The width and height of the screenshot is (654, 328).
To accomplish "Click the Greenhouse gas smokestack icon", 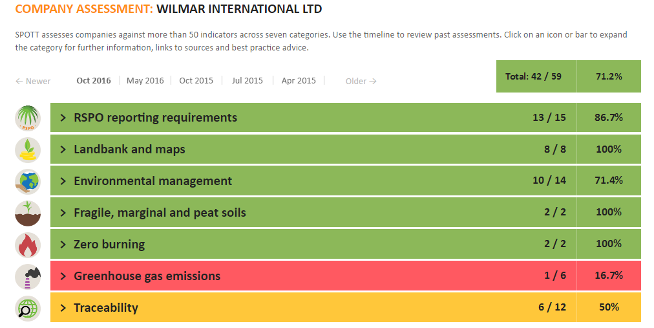I will (x=28, y=277).
